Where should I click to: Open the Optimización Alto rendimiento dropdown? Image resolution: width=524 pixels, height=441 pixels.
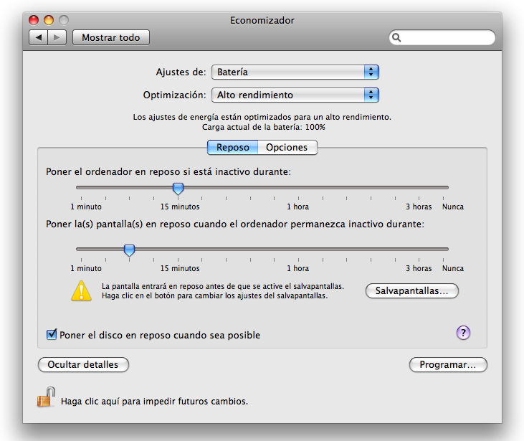(x=295, y=95)
